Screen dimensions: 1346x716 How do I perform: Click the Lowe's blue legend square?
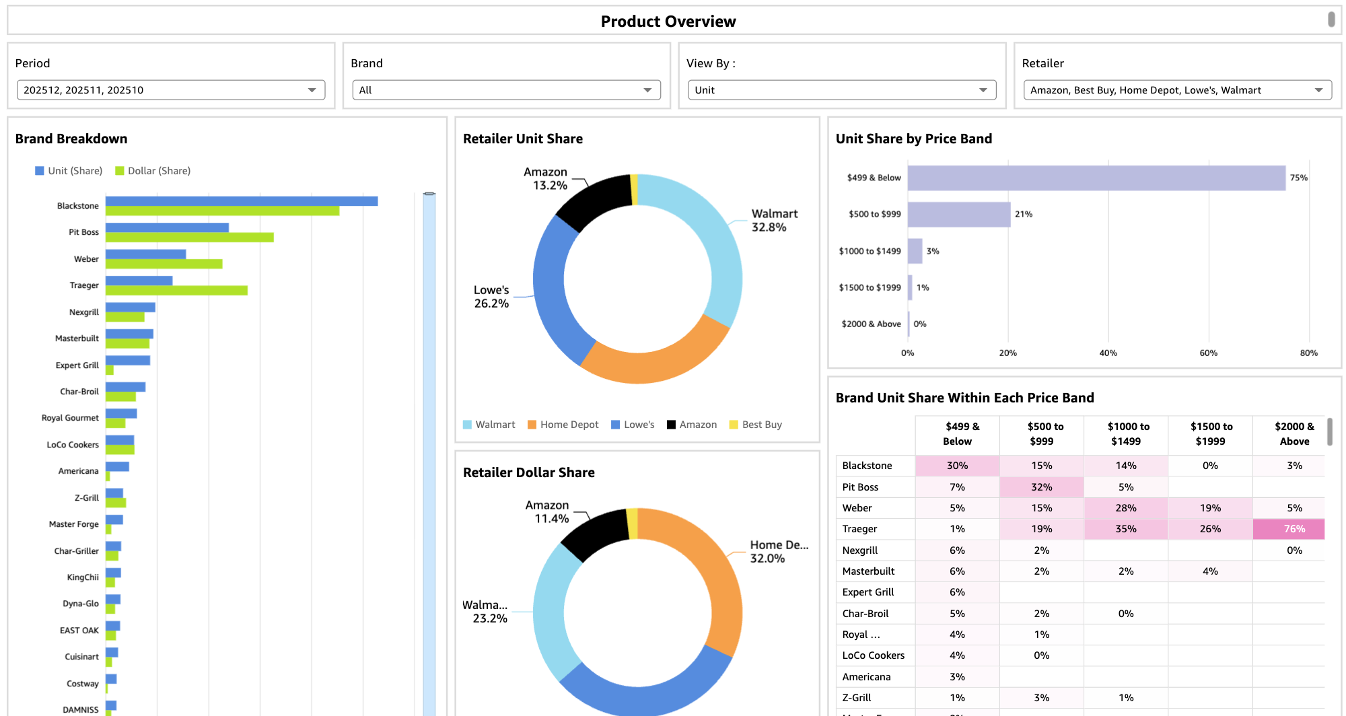pyautogui.click(x=615, y=425)
